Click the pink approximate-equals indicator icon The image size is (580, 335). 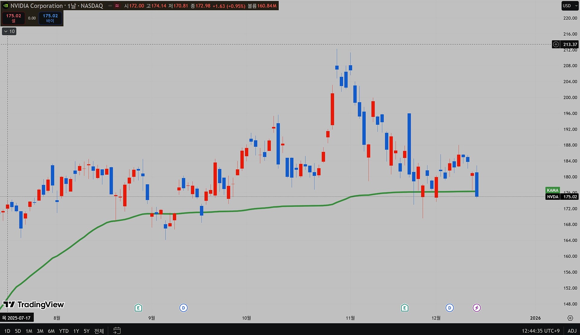(117, 6)
